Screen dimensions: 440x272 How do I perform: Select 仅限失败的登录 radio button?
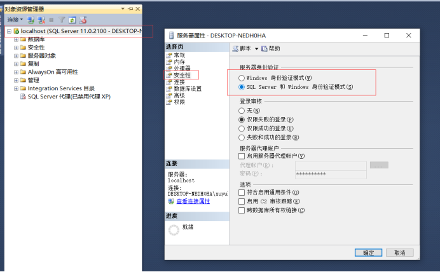click(242, 119)
